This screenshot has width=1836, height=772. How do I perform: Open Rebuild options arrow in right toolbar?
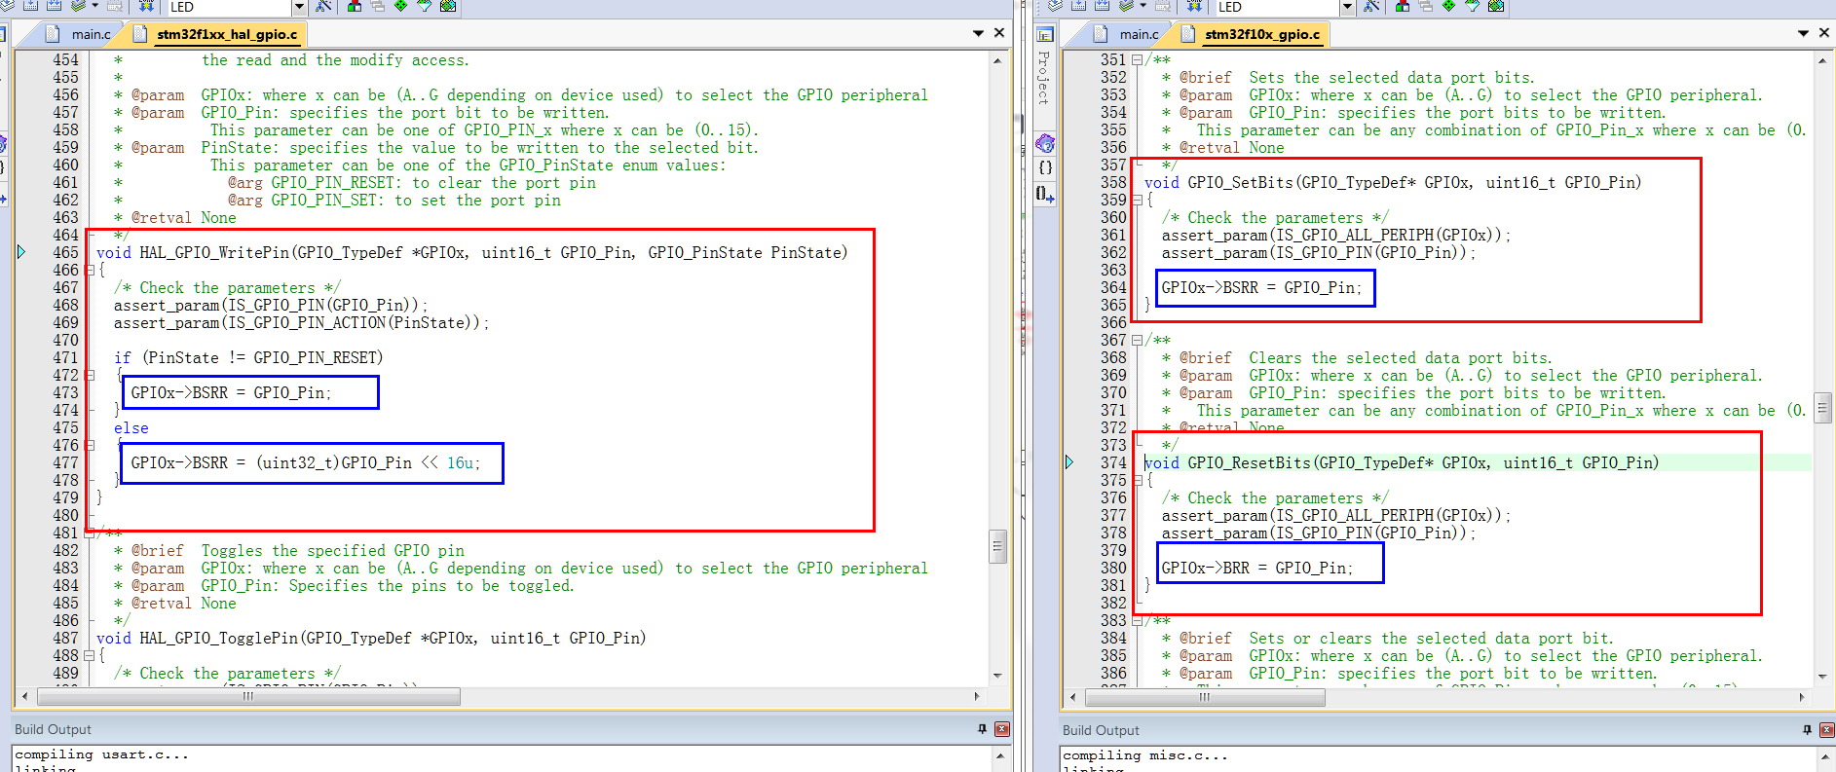[1143, 6]
